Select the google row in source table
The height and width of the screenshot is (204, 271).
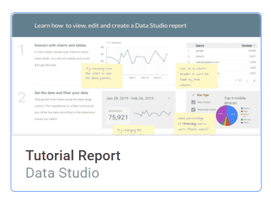coord(222,50)
